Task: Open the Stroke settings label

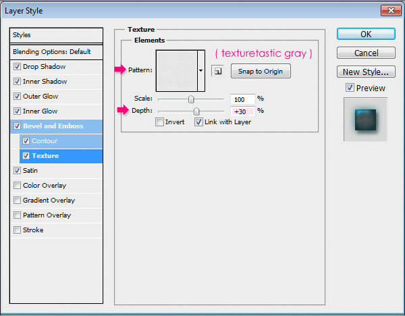Action: (33, 230)
